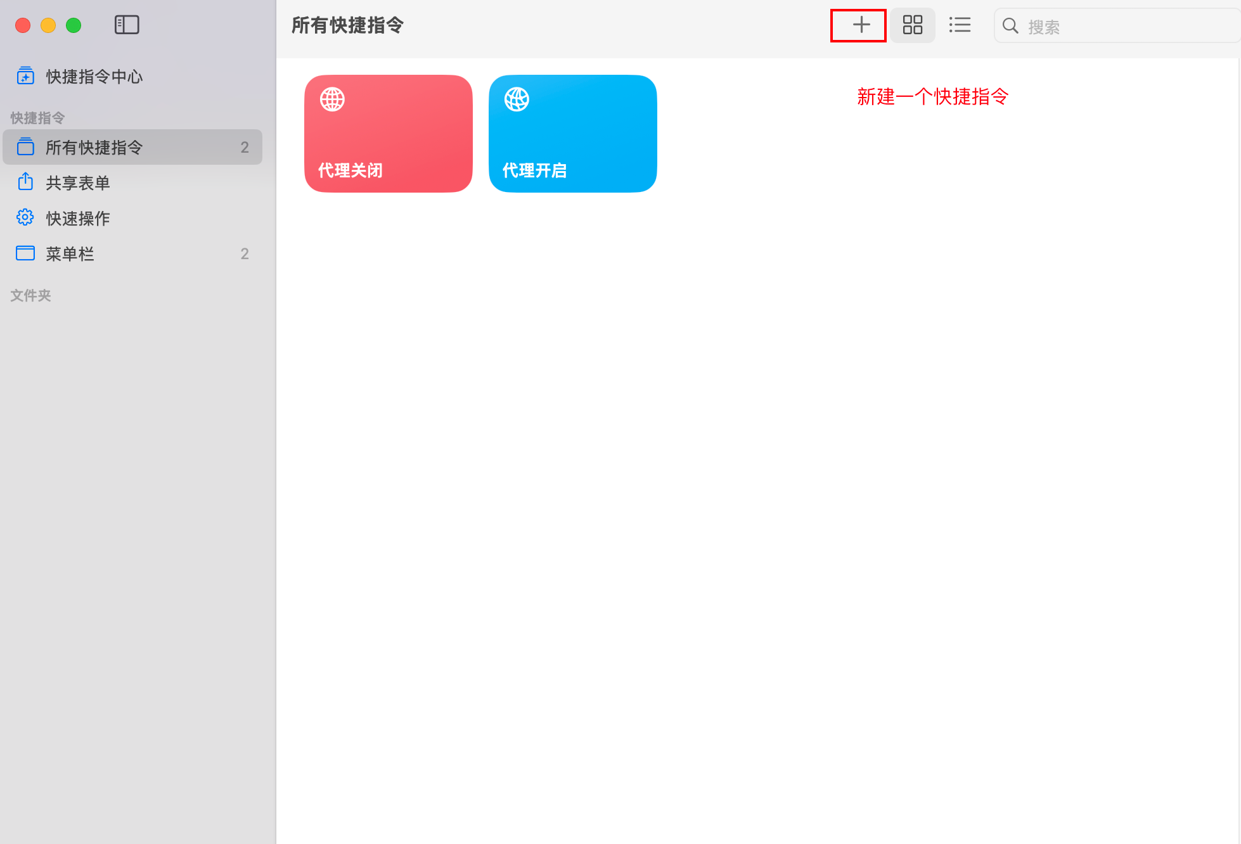Open 快捷指令中心 in sidebar
Image resolution: width=1241 pixels, height=844 pixels.
94,77
